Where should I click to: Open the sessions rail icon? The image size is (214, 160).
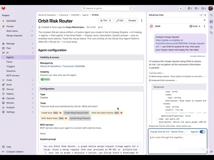click(211, 33)
